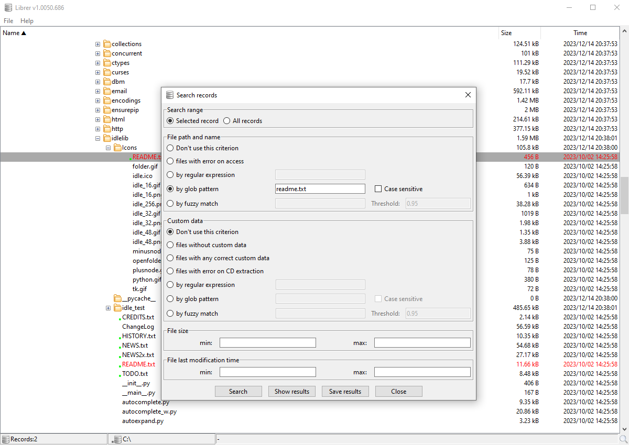Expand the email folder node

click(97, 91)
